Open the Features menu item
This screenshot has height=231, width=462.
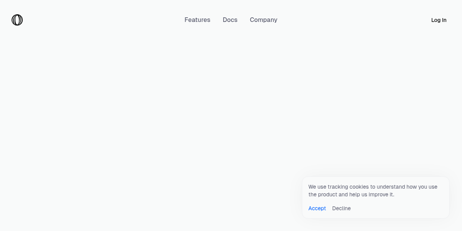point(197,20)
